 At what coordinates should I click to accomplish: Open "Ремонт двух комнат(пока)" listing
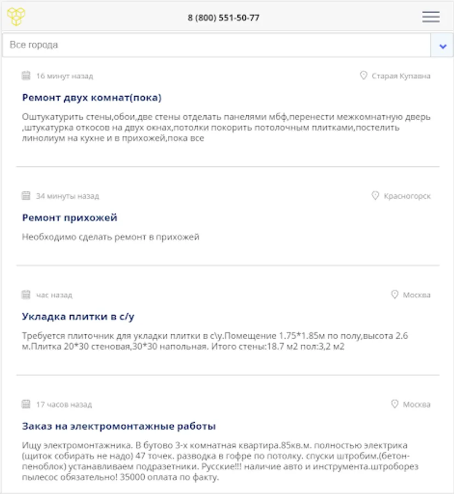click(x=92, y=98)
